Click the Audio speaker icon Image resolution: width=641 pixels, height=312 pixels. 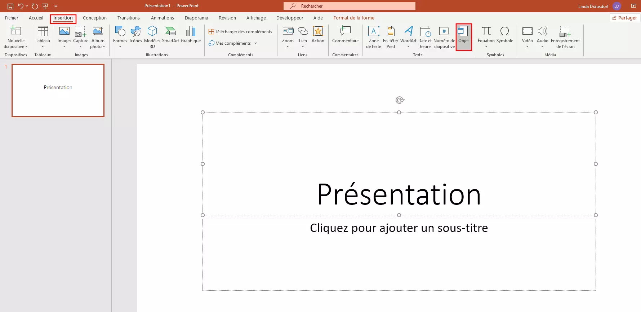(x=543, y=31)
